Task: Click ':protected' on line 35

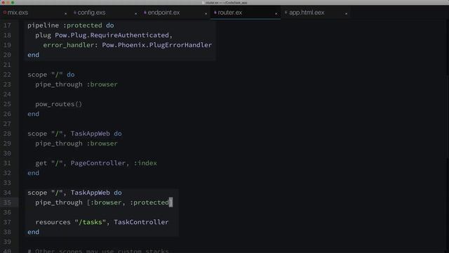Action: click(x=149, y=202)
